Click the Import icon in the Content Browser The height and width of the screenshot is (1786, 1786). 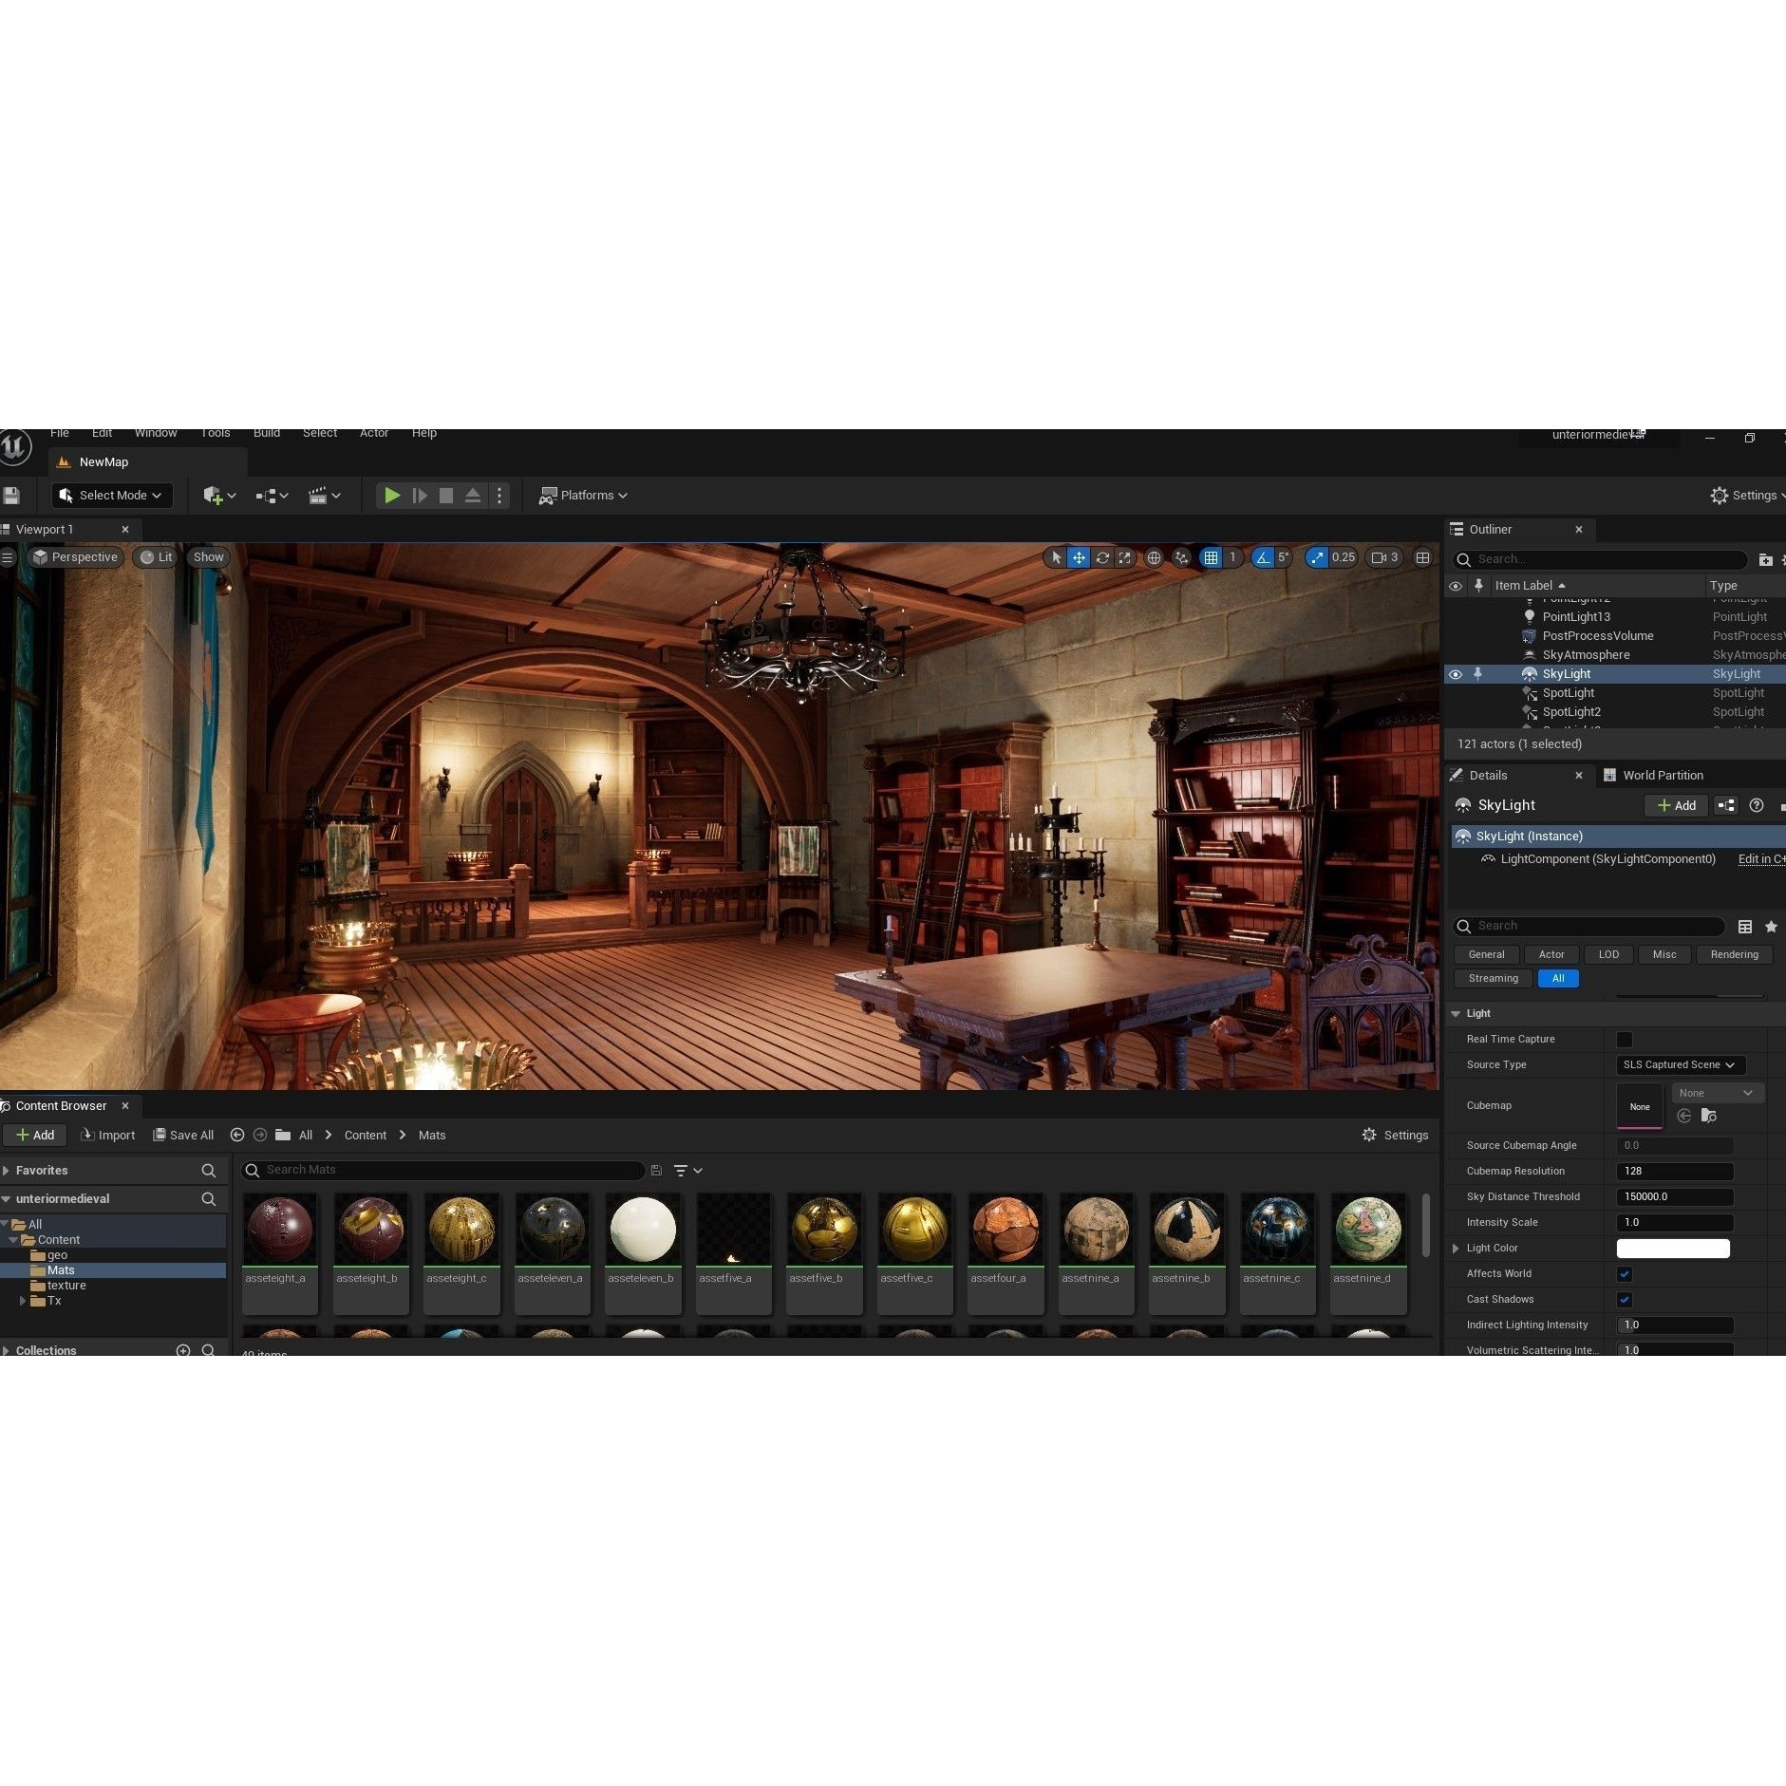[85, 1135]
